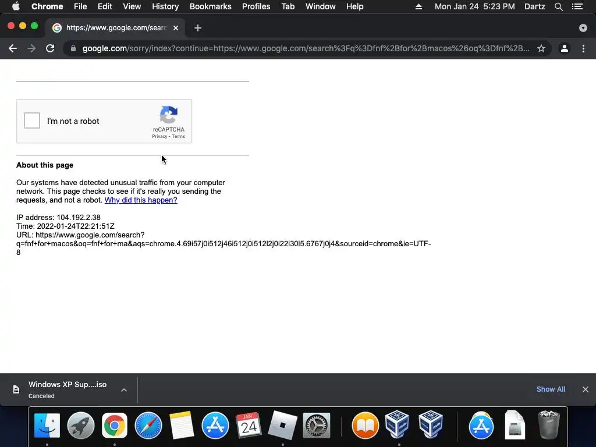Screen dimensions: 596x447
Task: Open the History menu
Action: [165, 6]
